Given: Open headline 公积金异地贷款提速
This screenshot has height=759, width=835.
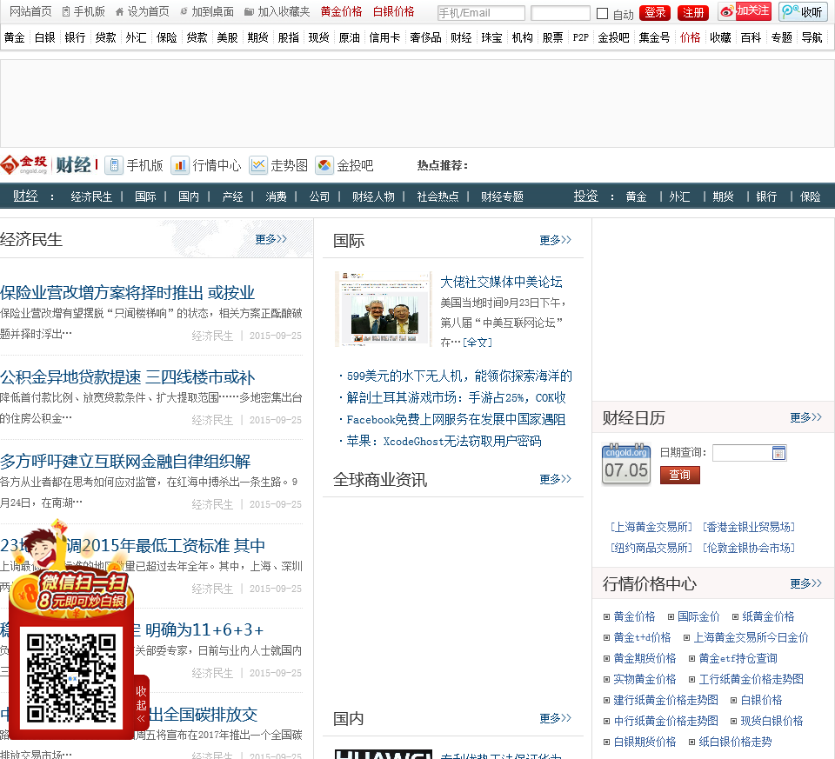Looking at the screenshot, I should (128, 377).
